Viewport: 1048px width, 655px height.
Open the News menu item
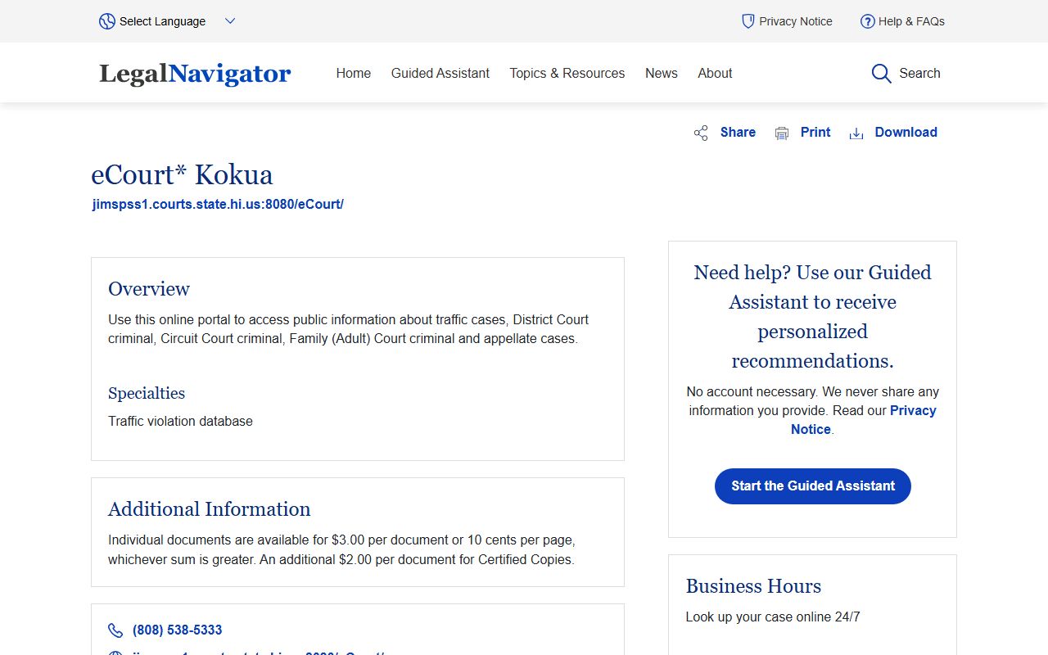coord(662,73)
